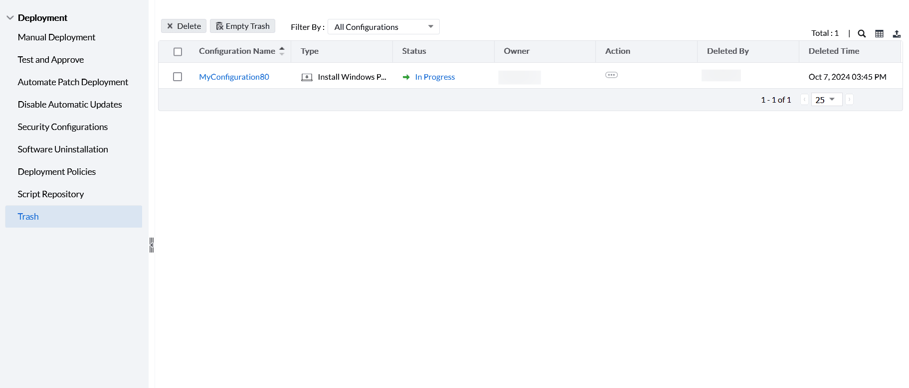
Task: Click the search magnifier icon
Action: click(861, 34)
